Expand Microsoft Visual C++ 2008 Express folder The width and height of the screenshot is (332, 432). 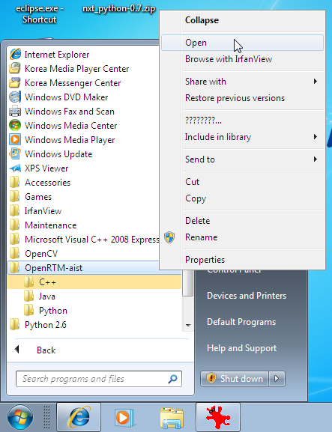(84, 240)
